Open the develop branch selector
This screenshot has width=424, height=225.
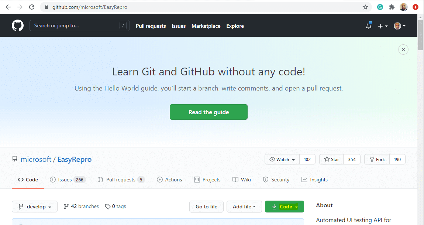pos(35,207)
